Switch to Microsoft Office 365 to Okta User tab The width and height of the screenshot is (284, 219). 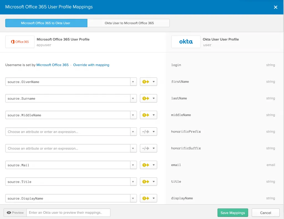(46, 23)
